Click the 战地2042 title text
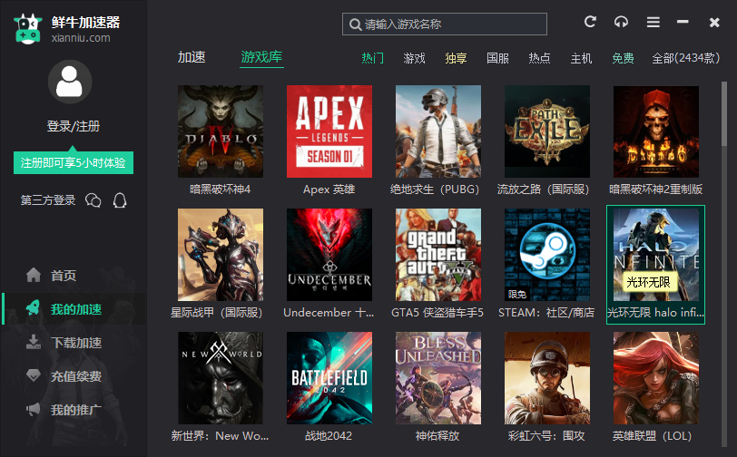The image size is (737, 457). (329, 436)
